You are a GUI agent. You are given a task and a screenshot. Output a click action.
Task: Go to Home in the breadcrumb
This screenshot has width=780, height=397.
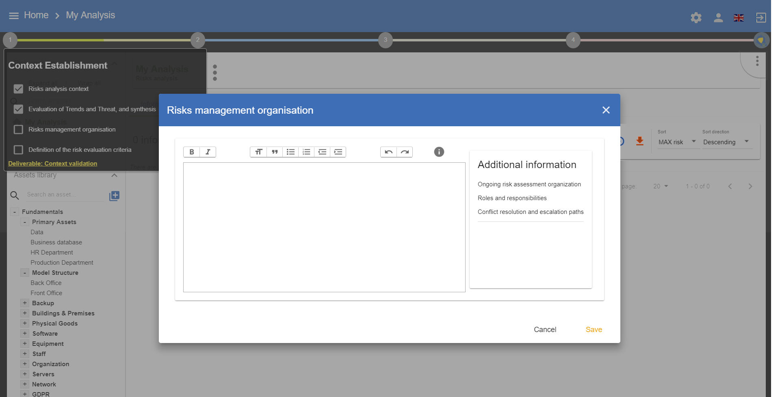coord(36,15)
